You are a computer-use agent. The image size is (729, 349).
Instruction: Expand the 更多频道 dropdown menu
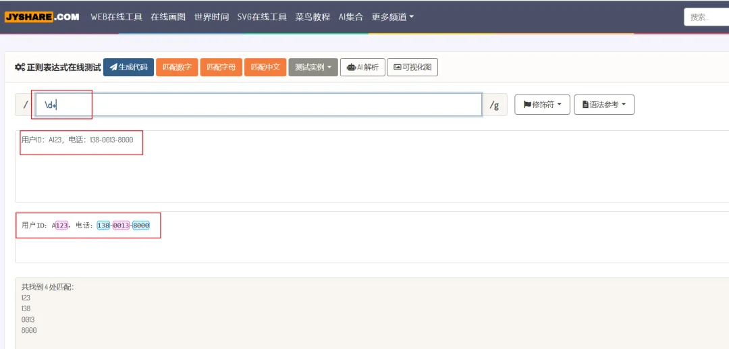pyautogui.click(x=392, y=17)
